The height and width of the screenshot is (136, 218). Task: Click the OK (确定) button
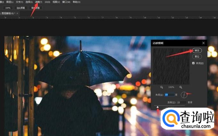pyautogui.click(x=197, y=50)
